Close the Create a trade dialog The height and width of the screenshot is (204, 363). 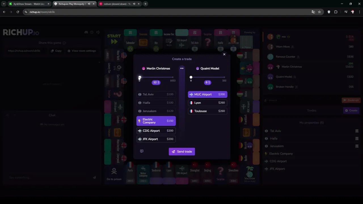coord(224,54)
